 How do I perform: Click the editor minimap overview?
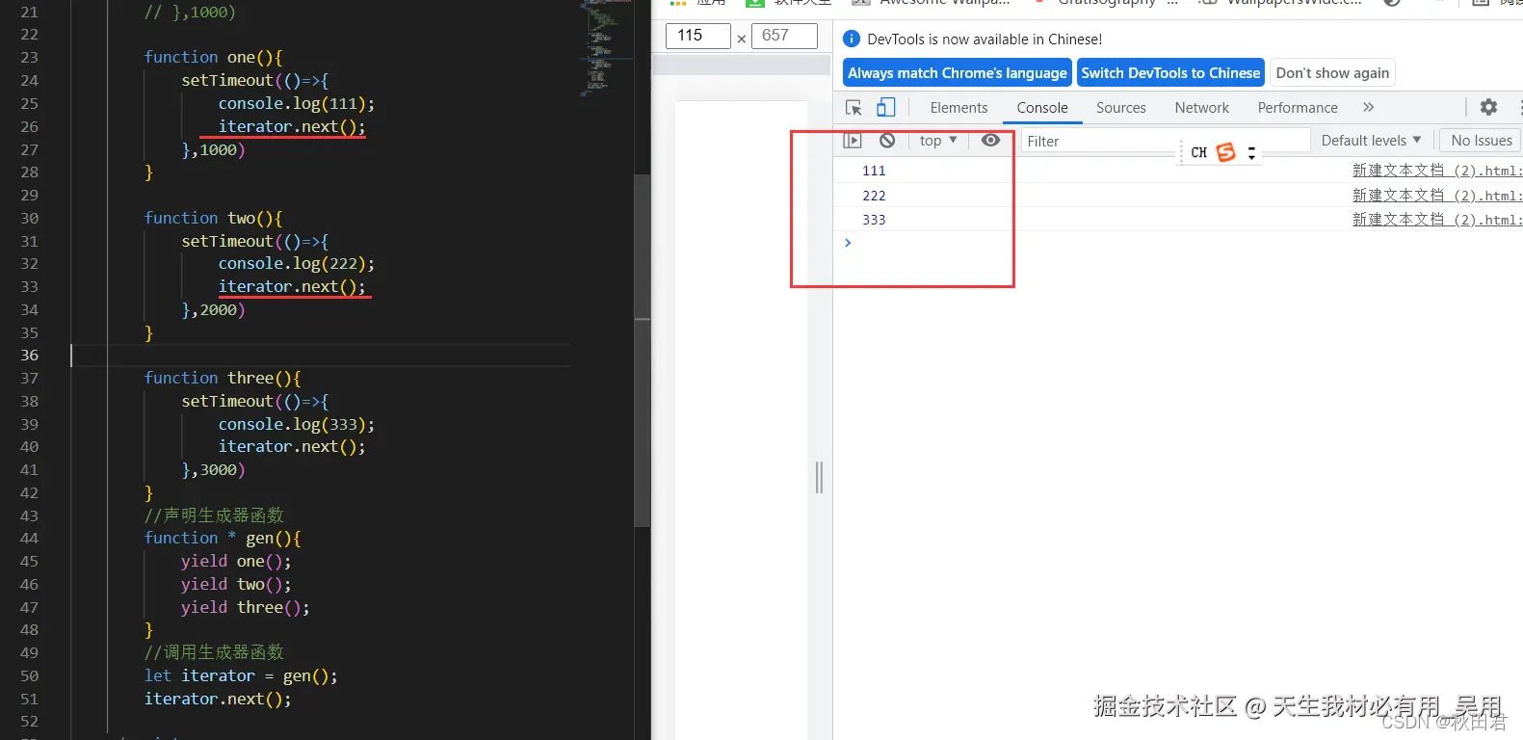pyautogui.click(x=606, y=48)
